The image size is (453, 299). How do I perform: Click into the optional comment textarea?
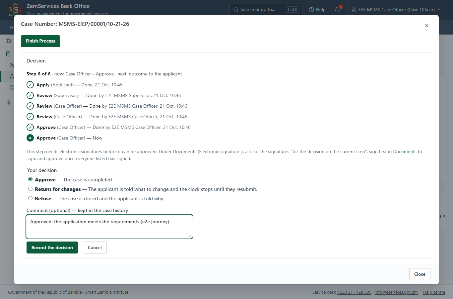click(109, 227)
